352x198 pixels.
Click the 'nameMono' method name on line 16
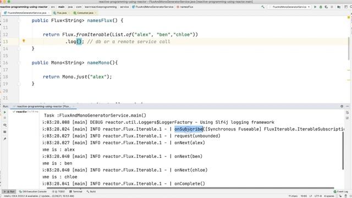[x=98, y=63]
